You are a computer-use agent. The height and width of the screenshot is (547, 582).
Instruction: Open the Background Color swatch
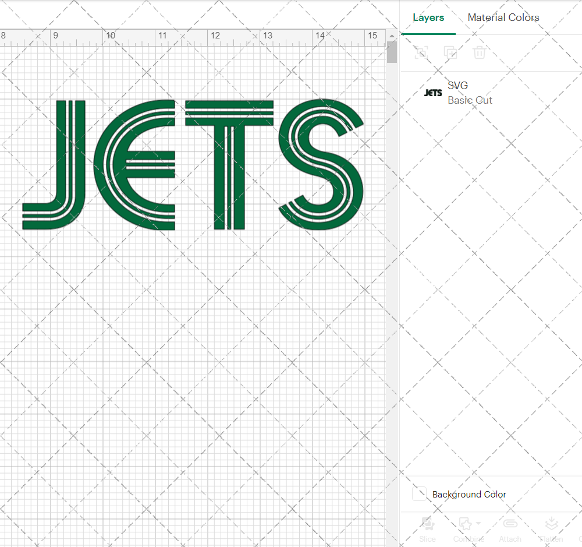point(419,494)
